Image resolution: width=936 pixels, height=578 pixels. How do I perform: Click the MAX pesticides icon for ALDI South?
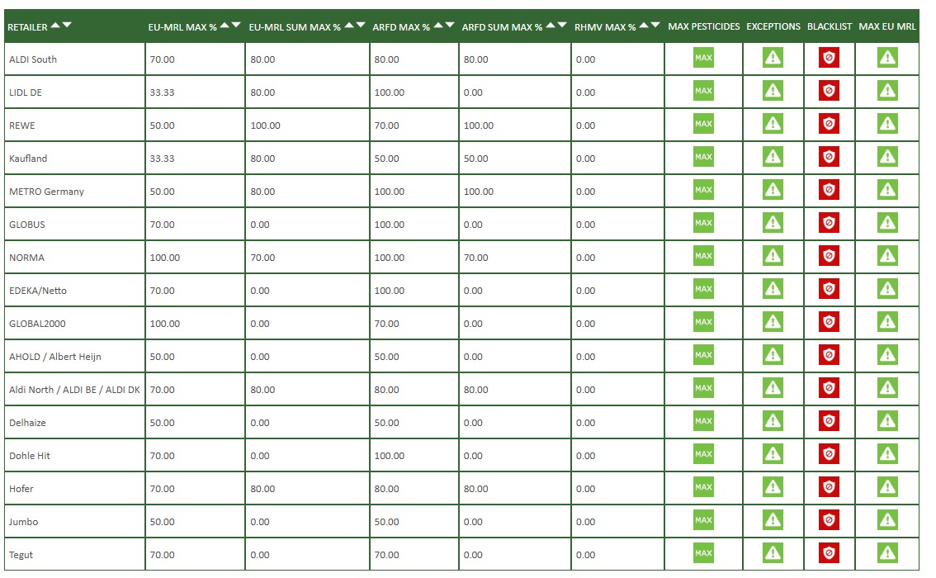pyautogui.click(x=703, y=58)
